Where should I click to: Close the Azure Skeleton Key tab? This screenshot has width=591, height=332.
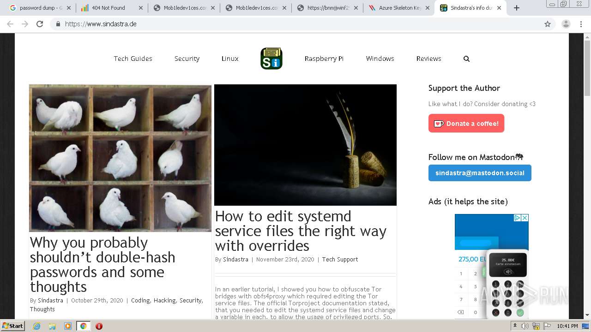428,8
